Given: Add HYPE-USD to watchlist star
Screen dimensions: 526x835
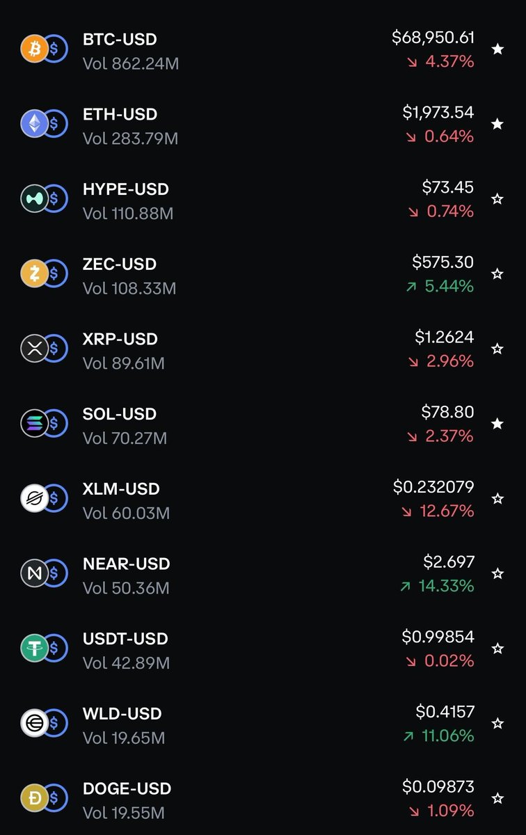Looking at the screenshot, I should pos(497,199).
